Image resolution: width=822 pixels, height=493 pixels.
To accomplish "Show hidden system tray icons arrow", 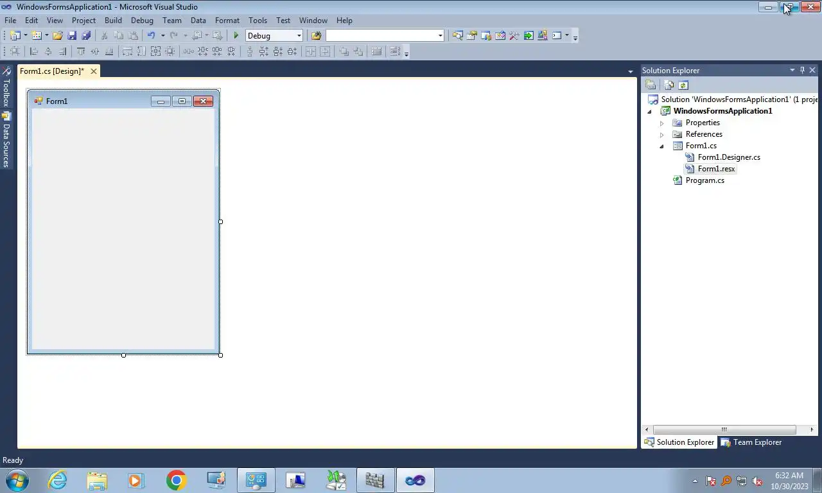I will tap(695, 481).
